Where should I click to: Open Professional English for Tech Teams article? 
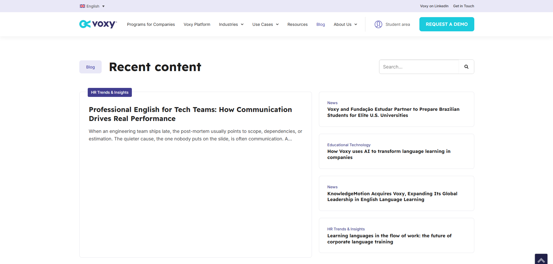click(x=190, y=114)
